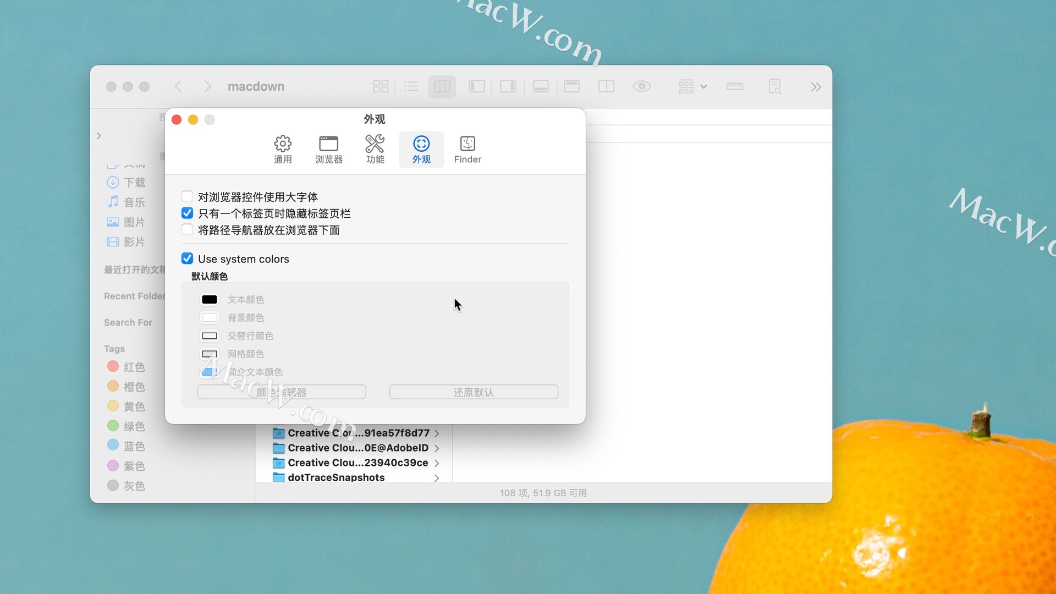
Task: Toggle the right sidebar panel icon
Action: pos(508,86)
